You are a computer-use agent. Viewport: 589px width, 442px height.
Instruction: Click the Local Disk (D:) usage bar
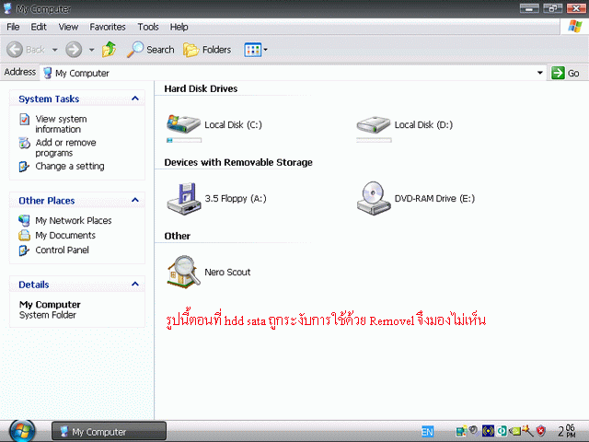(x=375, y=140)
